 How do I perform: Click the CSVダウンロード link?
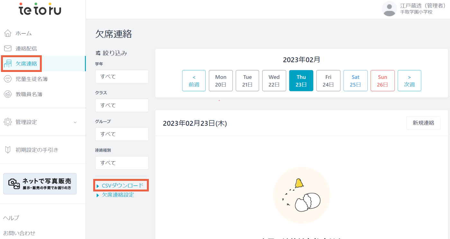click(x=122, y=186)
